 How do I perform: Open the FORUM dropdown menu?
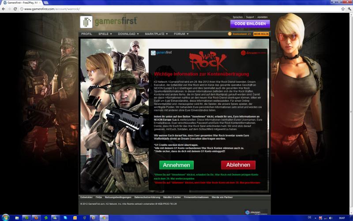point(181,34)
